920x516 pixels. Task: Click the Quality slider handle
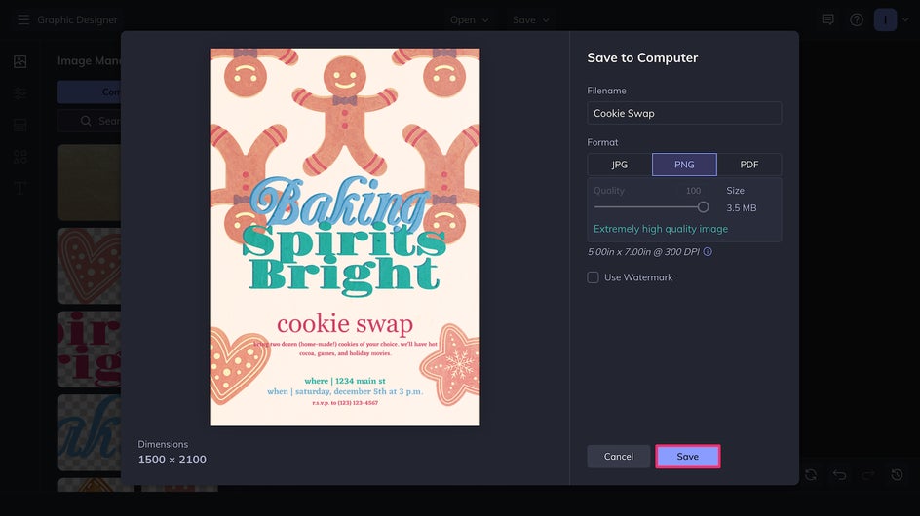(703, 207)
